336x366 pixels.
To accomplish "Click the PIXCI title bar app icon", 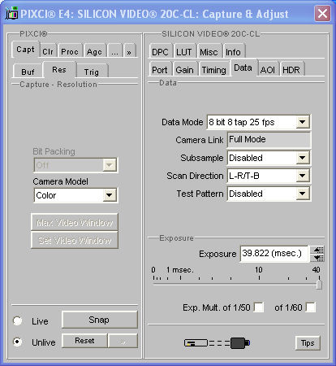I will pyautogui.click(x=11, y=14).
